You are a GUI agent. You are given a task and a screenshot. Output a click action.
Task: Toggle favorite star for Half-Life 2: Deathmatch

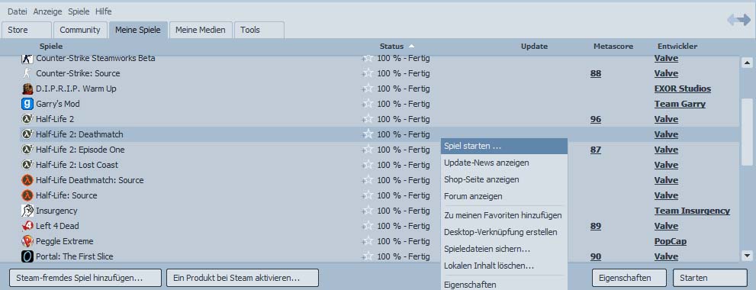click(368, 134)
